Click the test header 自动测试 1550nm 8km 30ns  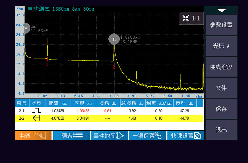(61, 9)
